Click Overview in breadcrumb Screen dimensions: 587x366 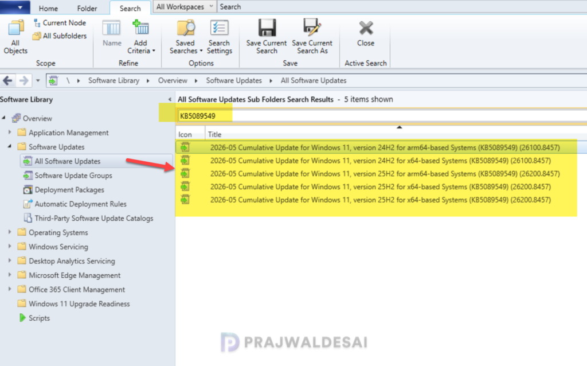(173, 80)
